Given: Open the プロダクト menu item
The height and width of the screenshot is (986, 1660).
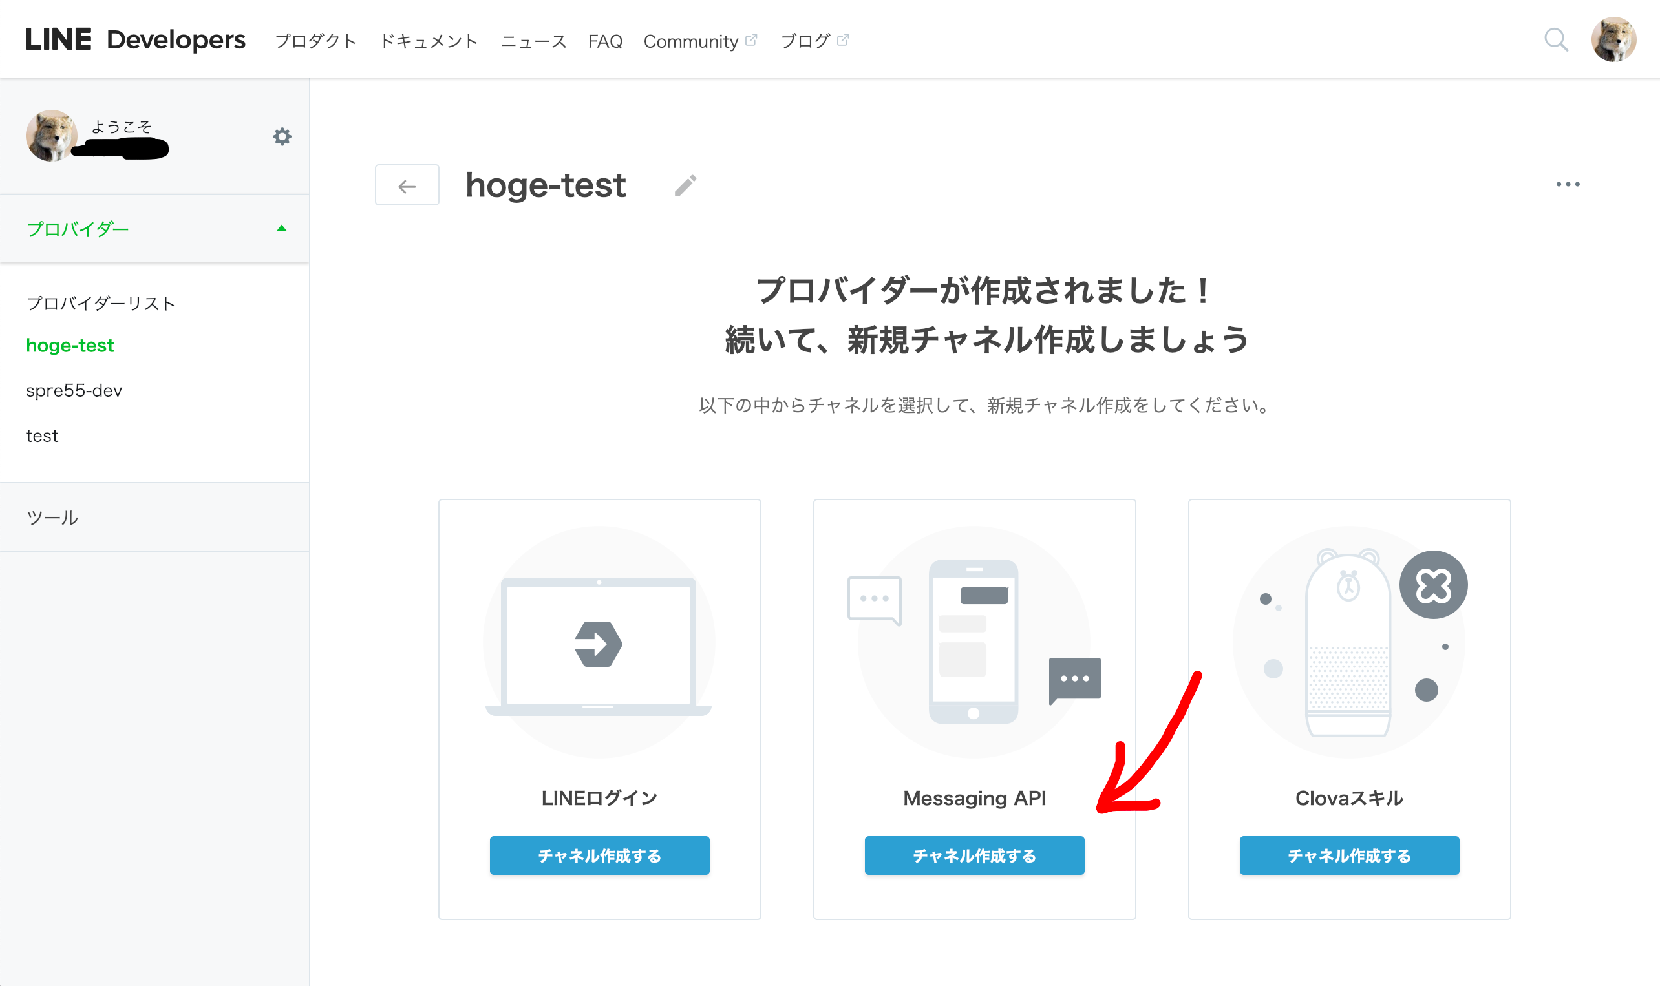Looking at the screenshot, I should [x=316, y=41].
